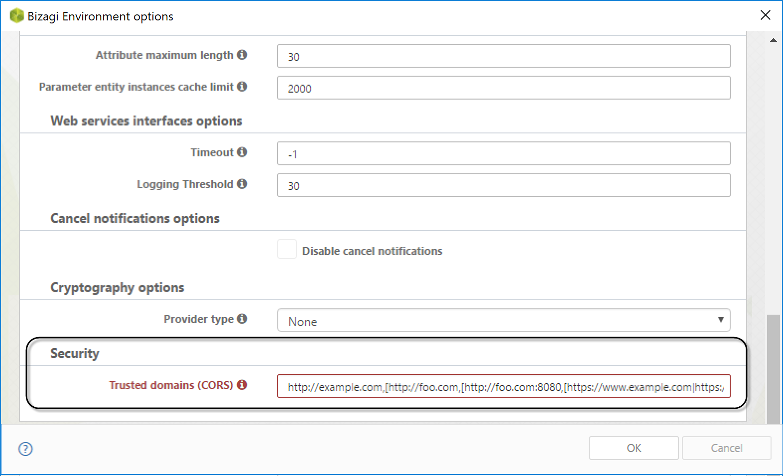783x476 pixels.
Task: Click the Trusted domains (CORS) info icon
Action: (242, 384)
